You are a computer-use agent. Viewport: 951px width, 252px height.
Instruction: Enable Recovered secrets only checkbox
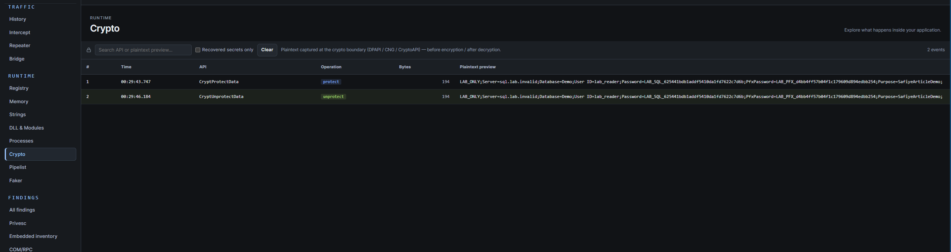198,50
